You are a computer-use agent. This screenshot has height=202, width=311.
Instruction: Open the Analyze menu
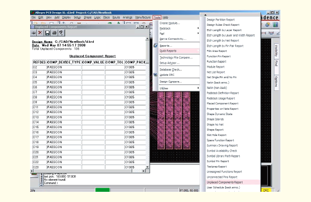(127, 17)
